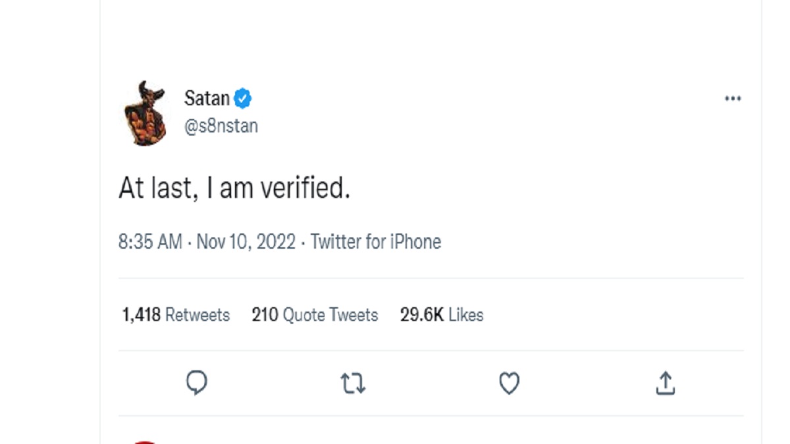This screenshot has width=790, height=444.
Task: Open the @s8nstan handle link
Action: pyautogui.click(x=221, y=126)
